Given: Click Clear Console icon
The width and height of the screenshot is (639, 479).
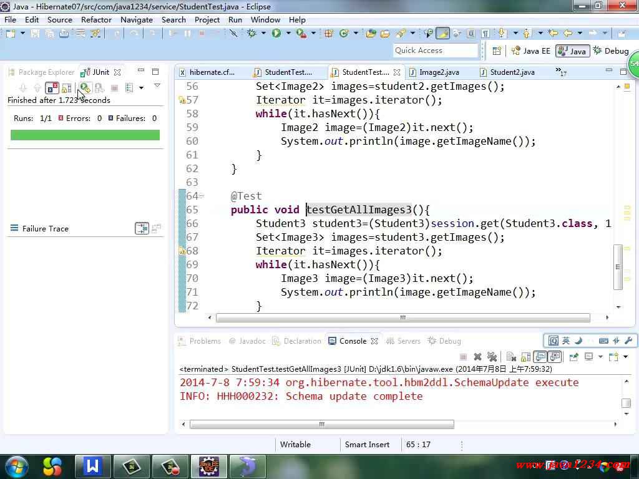Looking at the screenshot, I should [511, 357].
